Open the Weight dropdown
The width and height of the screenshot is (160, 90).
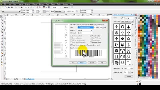(x=91, y=30)
